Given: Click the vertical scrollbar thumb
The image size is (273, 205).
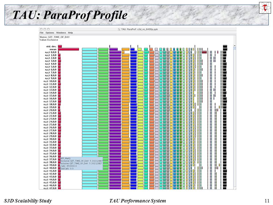Looking at the screenshot, I should [x=235, y=48].
